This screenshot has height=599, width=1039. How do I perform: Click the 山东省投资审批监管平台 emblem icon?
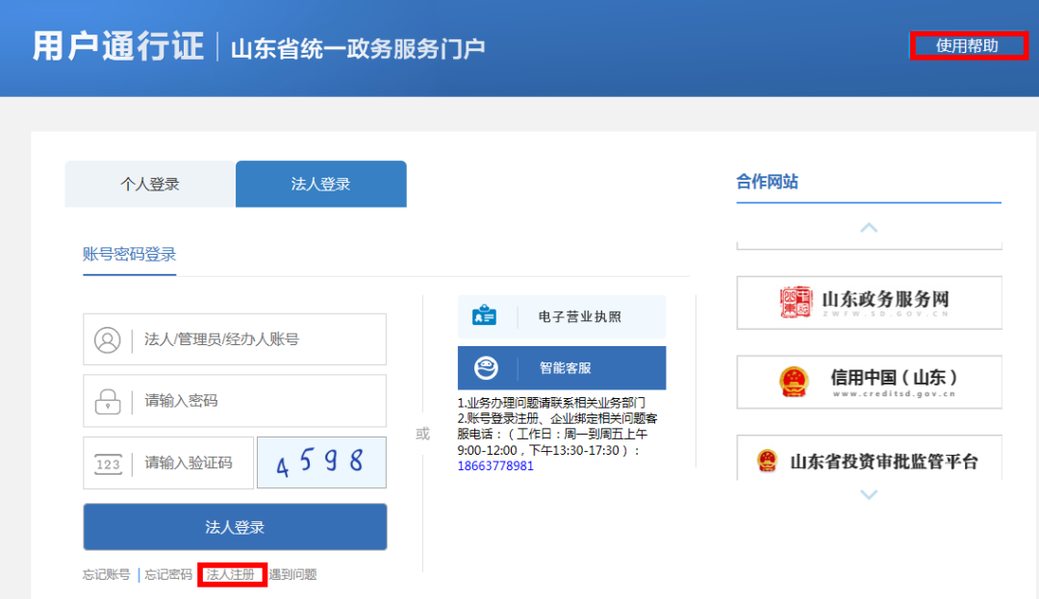[x=767, y=461]
